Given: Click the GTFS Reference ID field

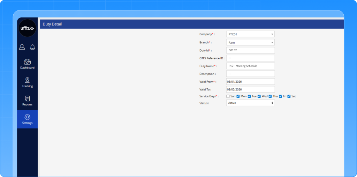Looking at the screenshot, I should point(250,58).
